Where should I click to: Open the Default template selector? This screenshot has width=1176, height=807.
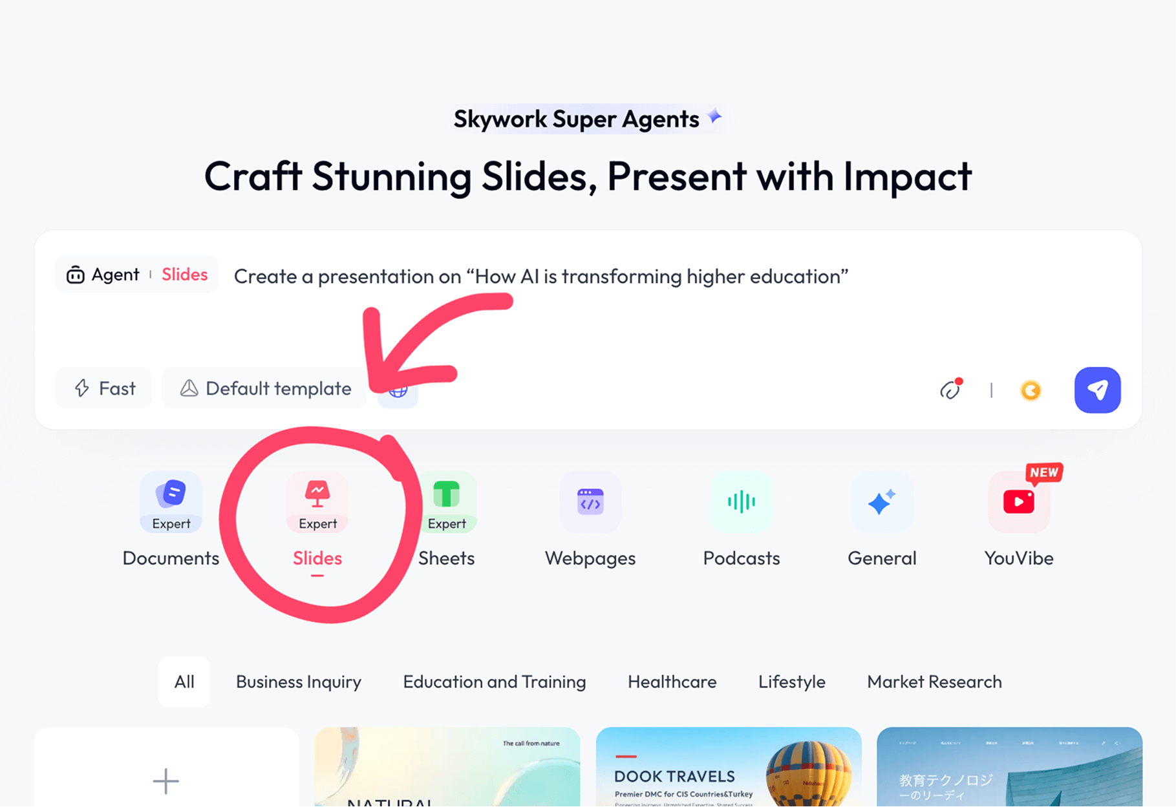pyautogui.click(x=264, y=388)
